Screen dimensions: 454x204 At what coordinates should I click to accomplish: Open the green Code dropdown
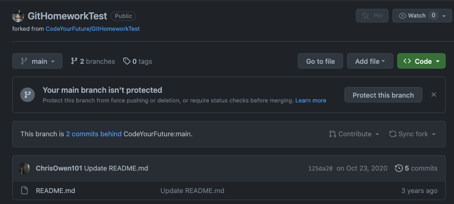click(x=421, y=61)
